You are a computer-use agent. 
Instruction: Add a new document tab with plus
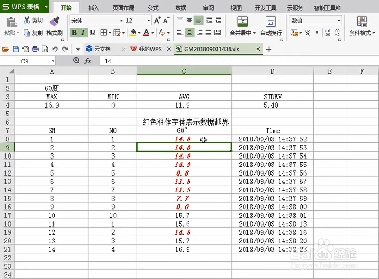[x=269, y=49]
